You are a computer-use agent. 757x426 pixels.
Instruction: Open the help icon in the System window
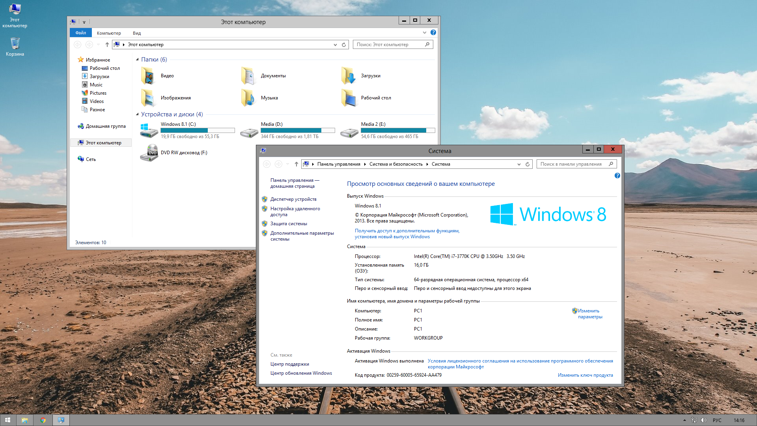617,176
